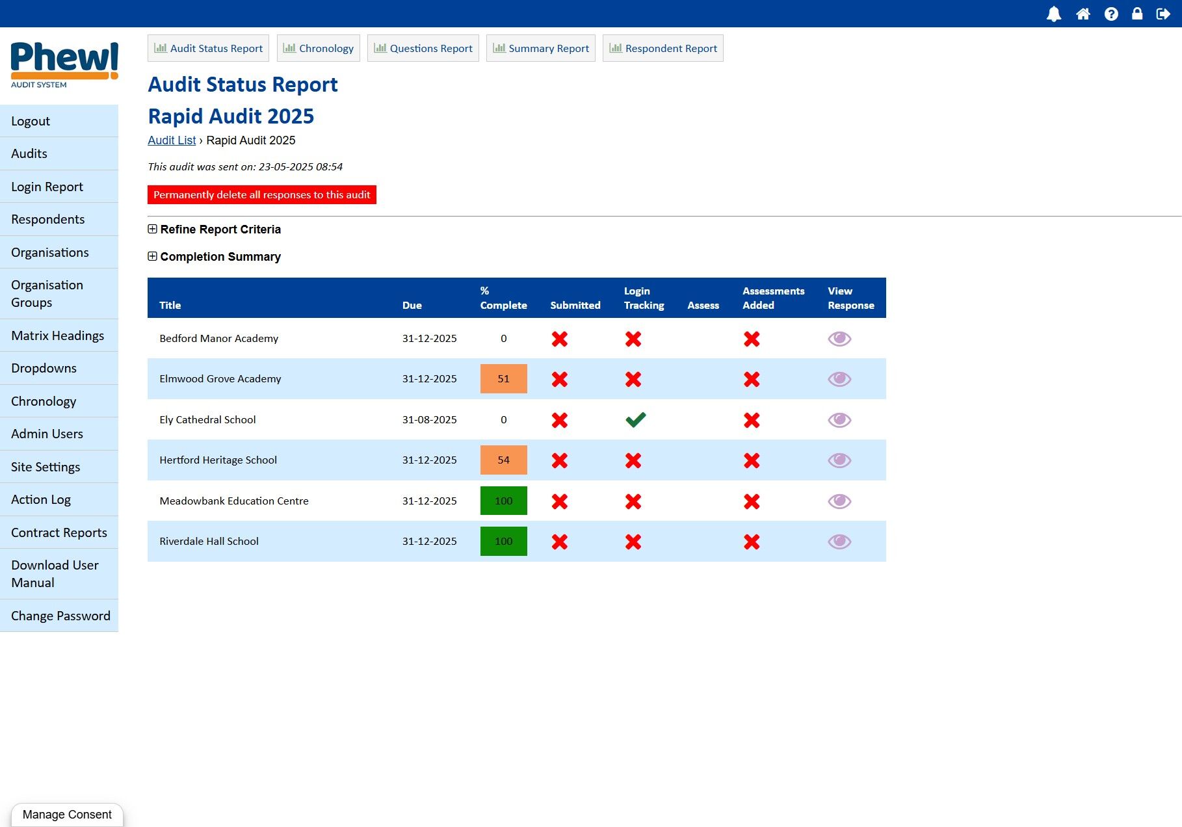View response for Riverdale Hall School
This screenshot has width=1182, height=827.
(839, 542)
